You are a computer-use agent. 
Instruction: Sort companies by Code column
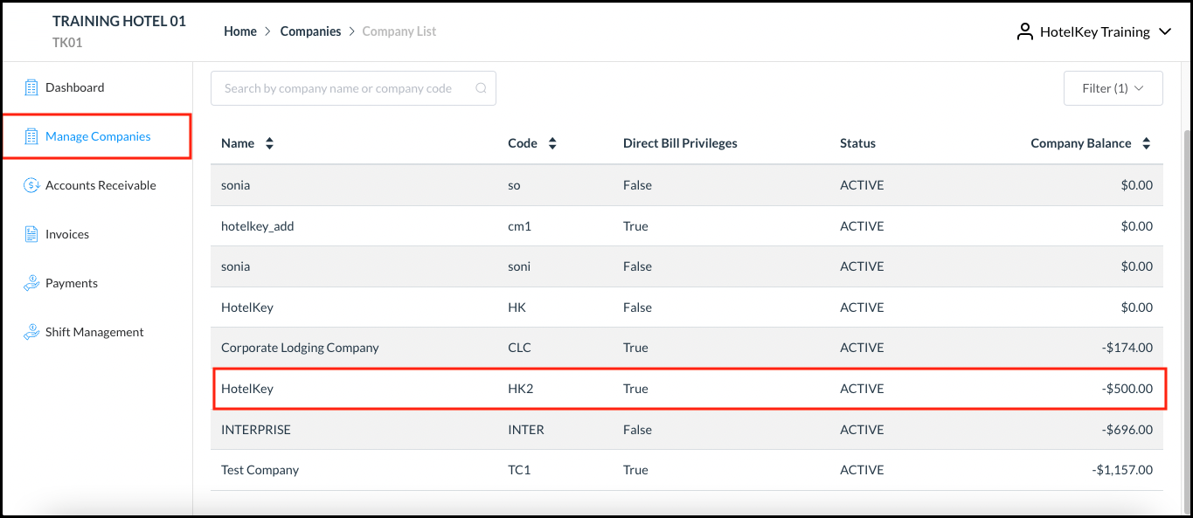pos(552,143)
